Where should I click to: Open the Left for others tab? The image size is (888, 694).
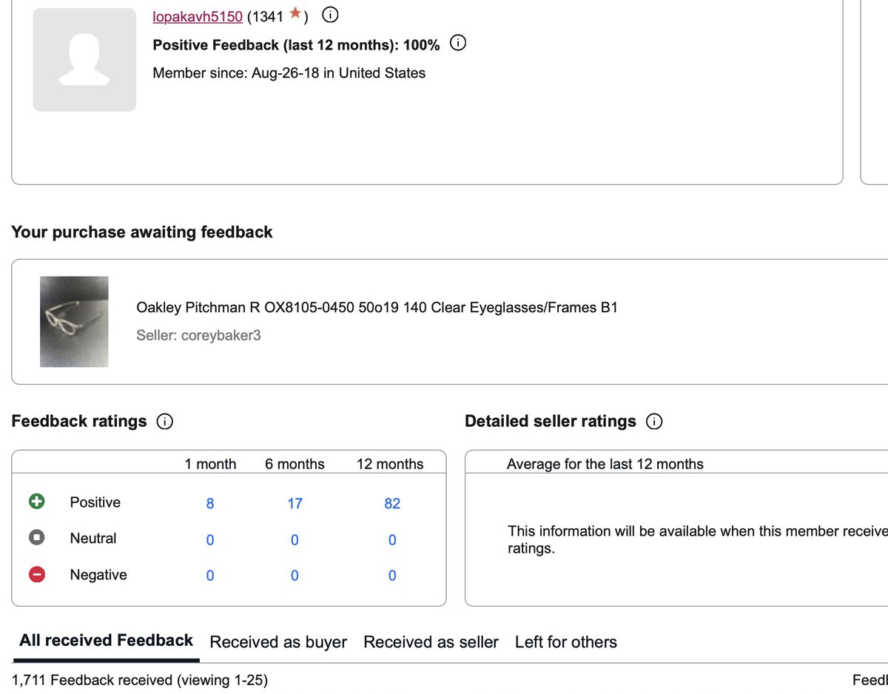coord(566,642)
